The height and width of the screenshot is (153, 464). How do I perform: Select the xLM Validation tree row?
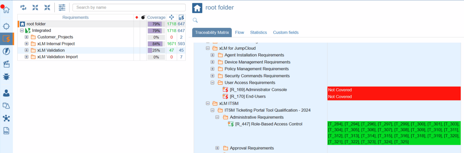(x=102, y=50)
